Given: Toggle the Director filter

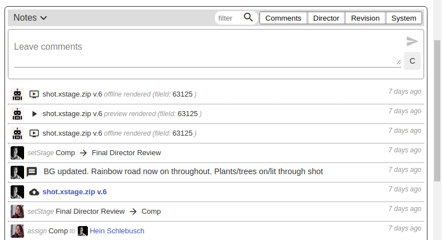Looking at the screenshot, I should coord(326,18).
